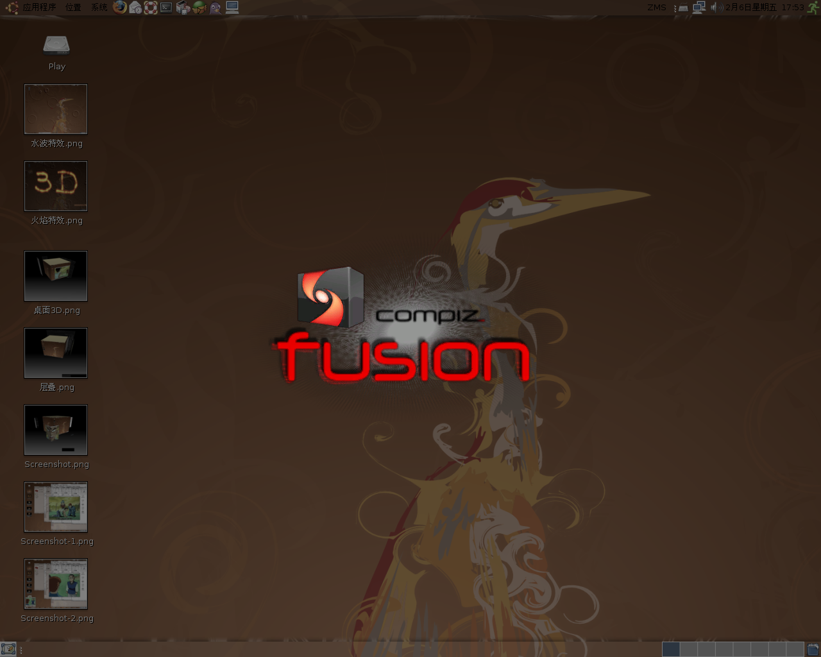Screen dimensions: 821x657
Task: Select the 水波特效.png thumbnail
Action: 56,109
